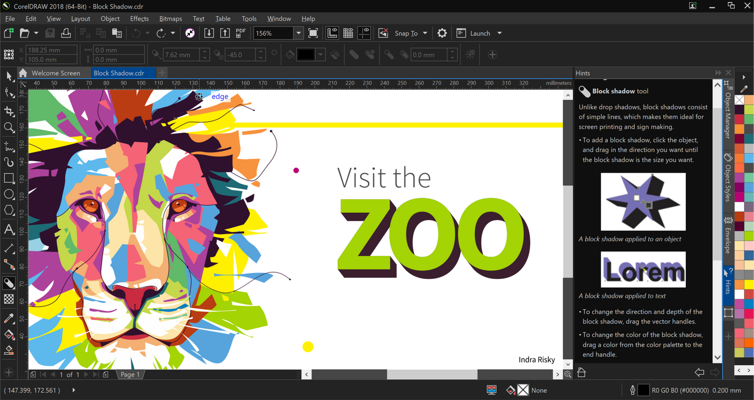Open the Options gear icon
754x400 pixels.
(x=442, y=33)
